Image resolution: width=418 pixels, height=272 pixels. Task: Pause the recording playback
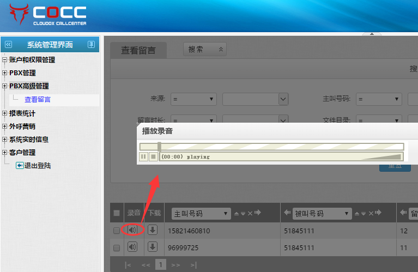pos(143,156)
